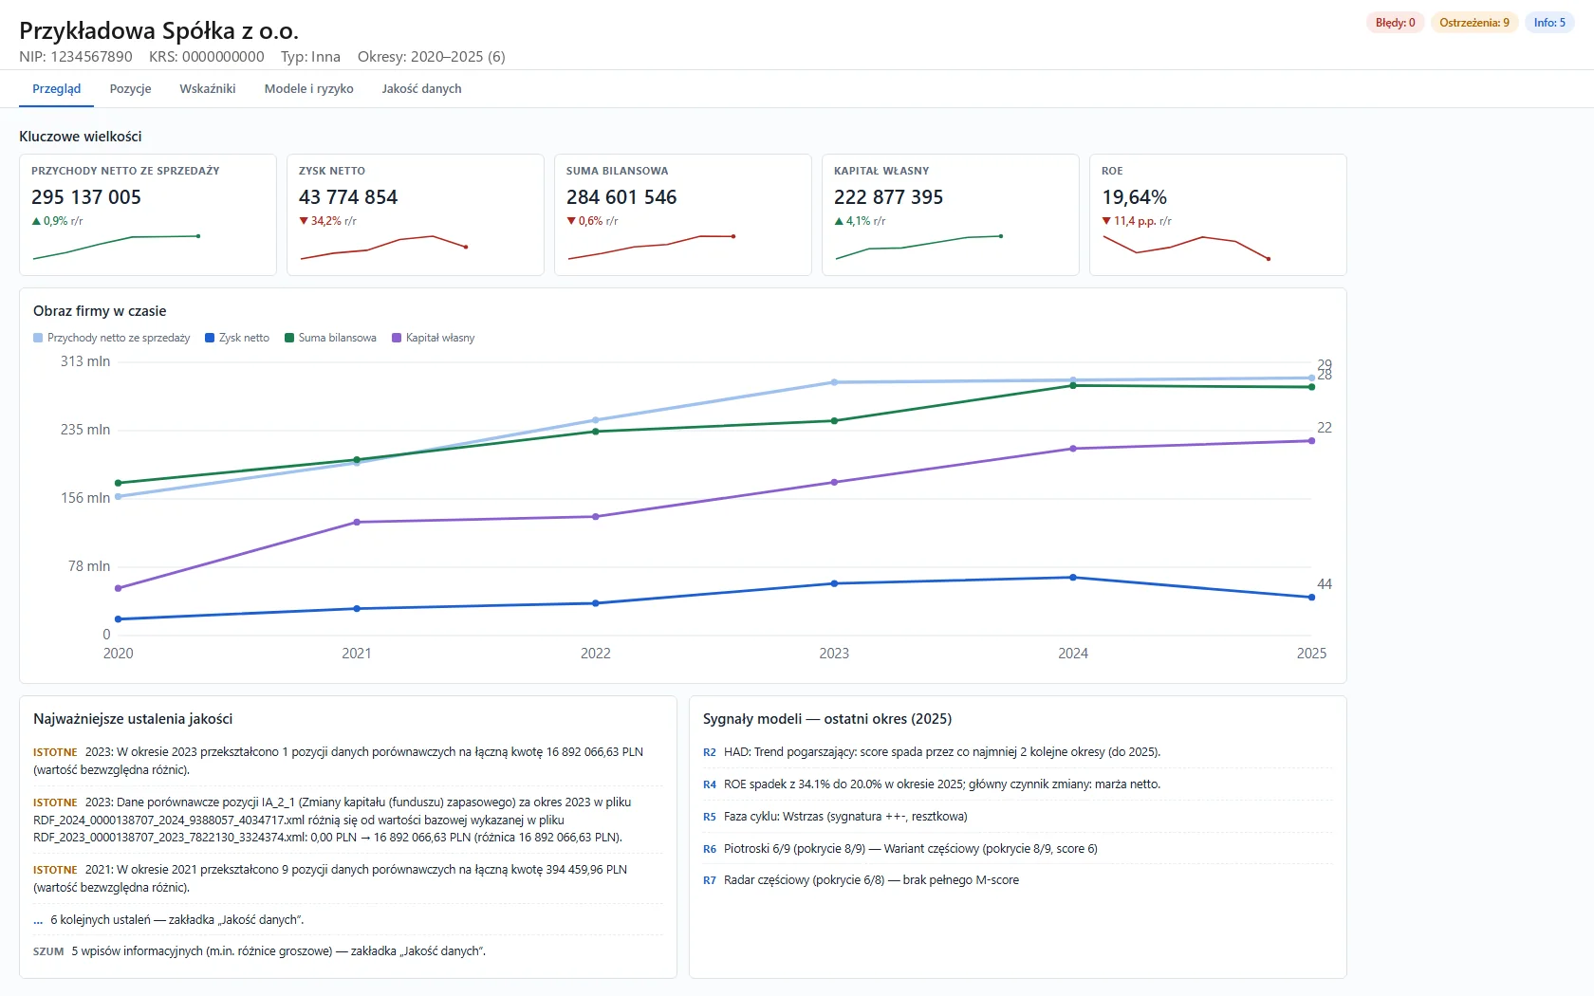The width and height of the screenshot is (1594, 996).
Task: Switch to the Wskaźniki tab
Action: (x=208, y=89)
